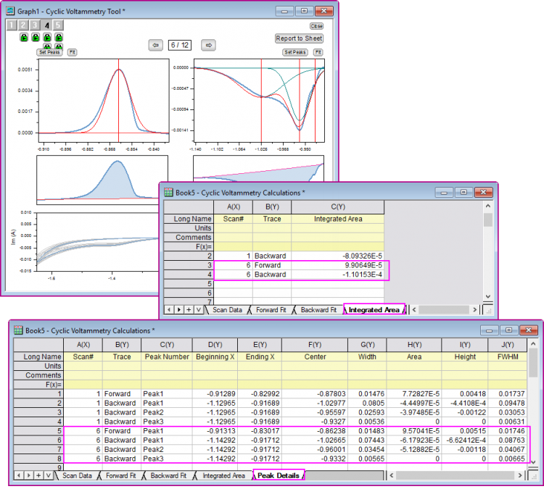544x489 pixels.
Task: Select the Peak Details tab
Action: [x=279, y=475]
